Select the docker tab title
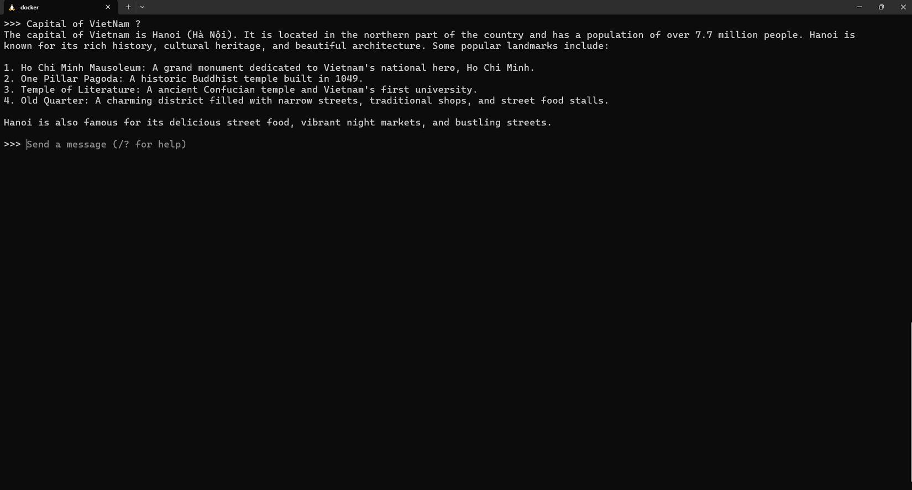This screenshot has height=490, width=912. click(x=29, y=7)
